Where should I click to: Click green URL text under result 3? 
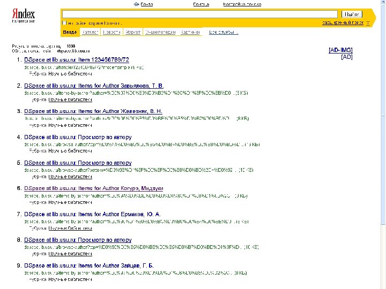(137, 119)
